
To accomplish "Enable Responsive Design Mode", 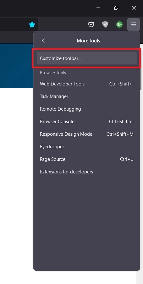I will pos(87,134).
